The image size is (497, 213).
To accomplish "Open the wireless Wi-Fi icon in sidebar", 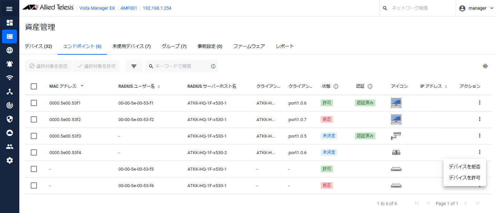I will click(10, 78).
